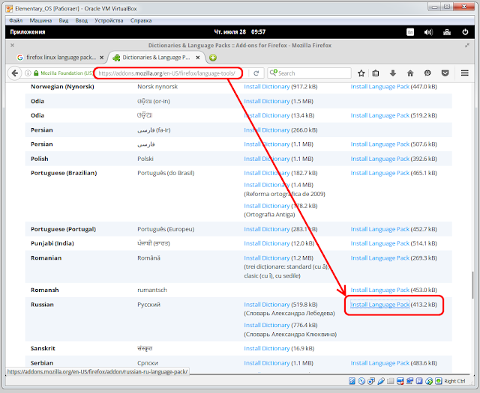The image size is (480, 393).
Task: Open the power session indicator
Action: (x=465, y=32)
